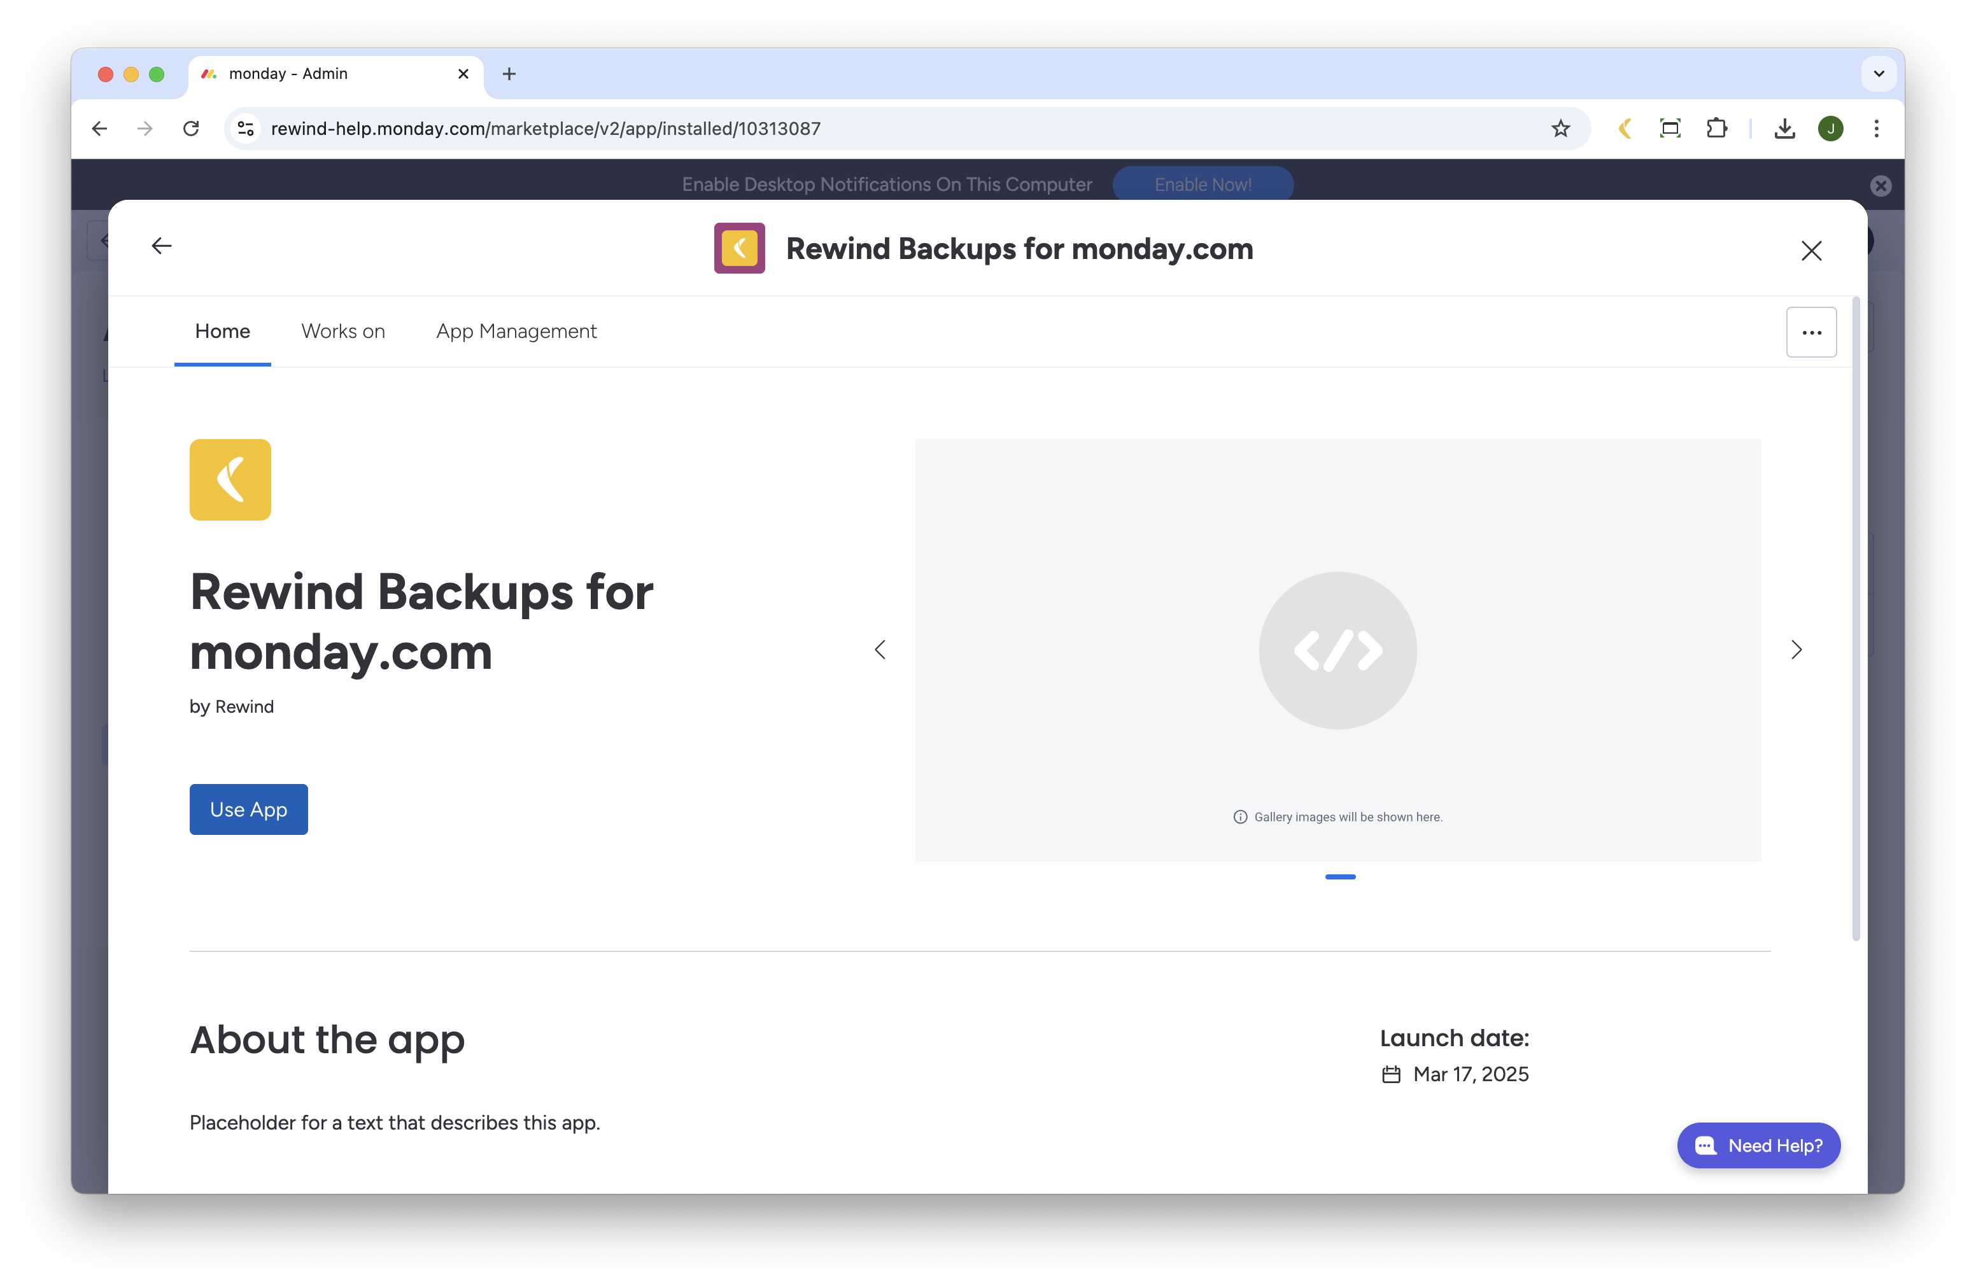Open the Rewind extension icon in toolbar
Viewport: 1976px width, 1288px height.
coord(1625,129)
